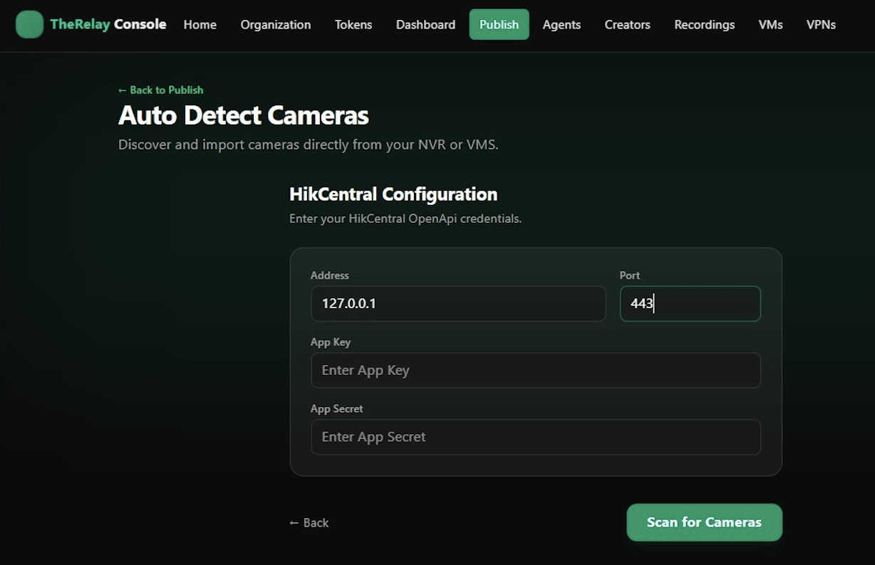Switch to the Dashboard tab
Screen dimensions: 875x565
pyautogui.click(x=425, y=24)
